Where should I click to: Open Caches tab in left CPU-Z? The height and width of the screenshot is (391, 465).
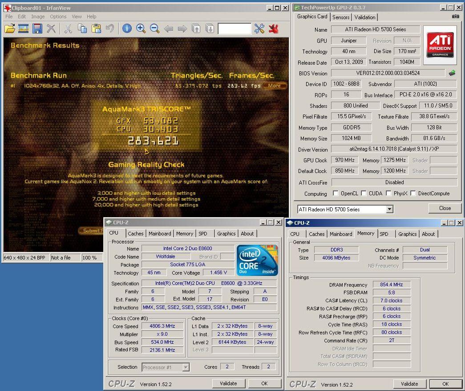[136, 234]
